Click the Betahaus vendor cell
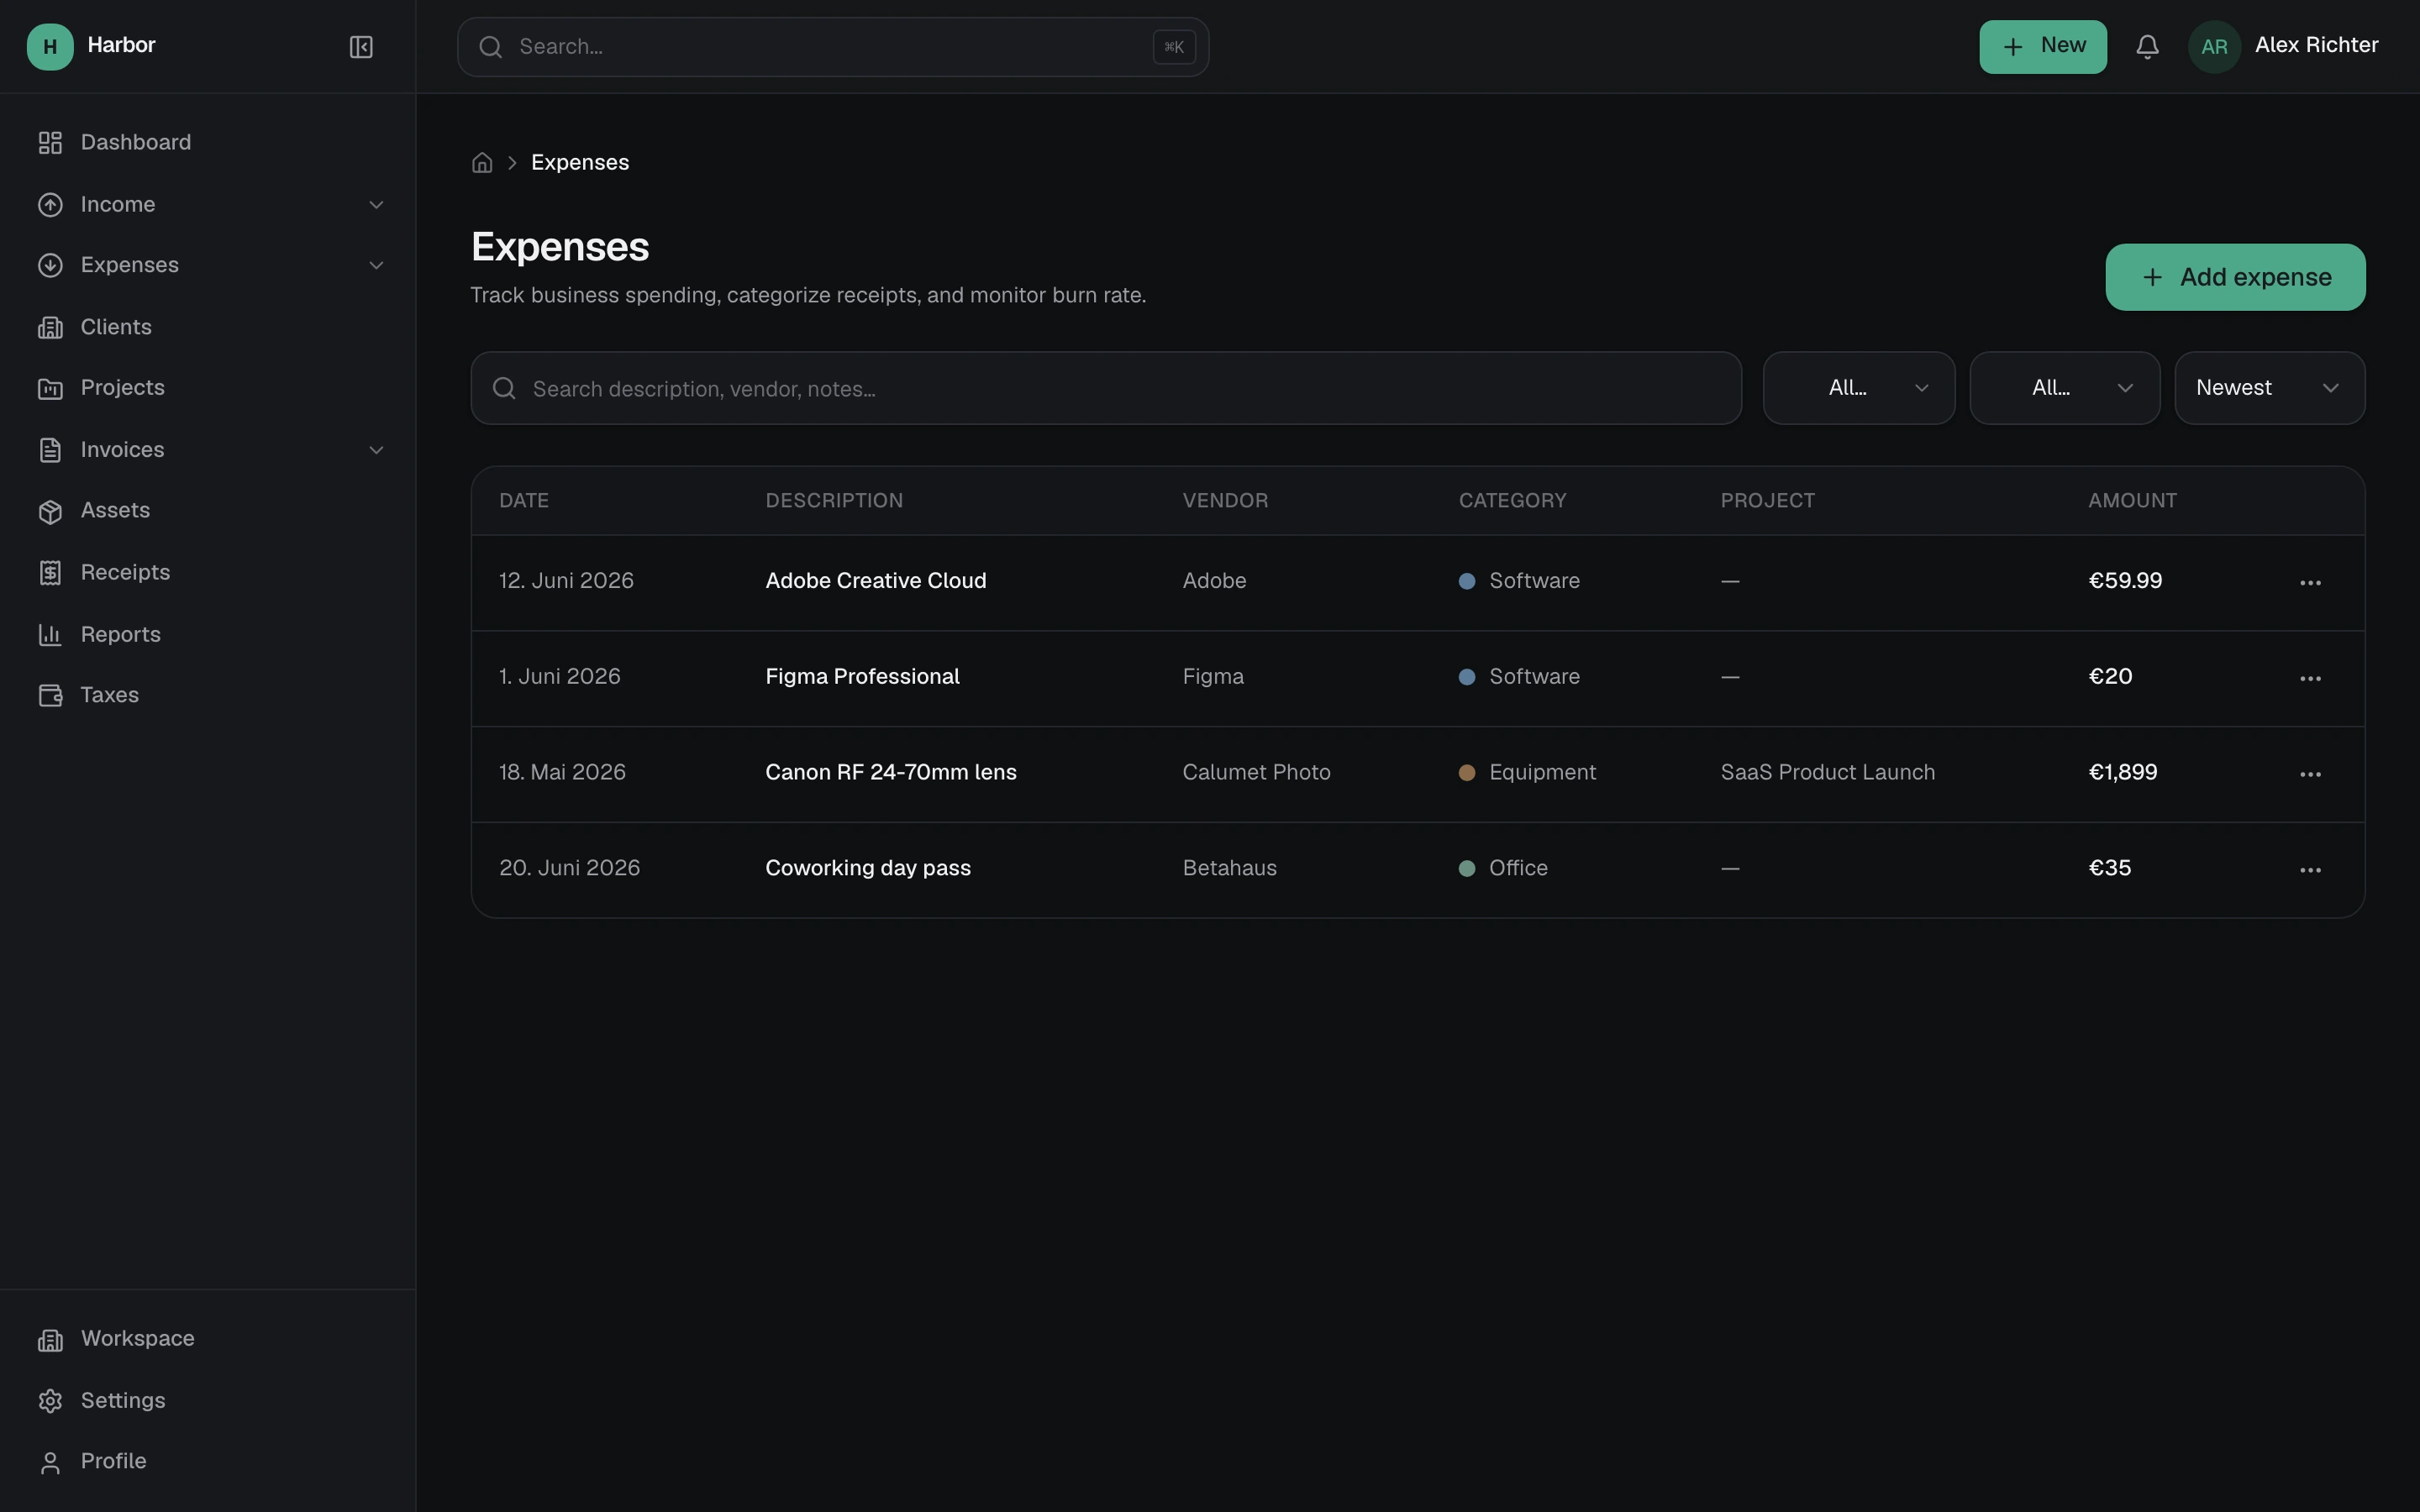Image resolution: width=2420 pixels, height=1512 pixels. tap(1229, 869)
